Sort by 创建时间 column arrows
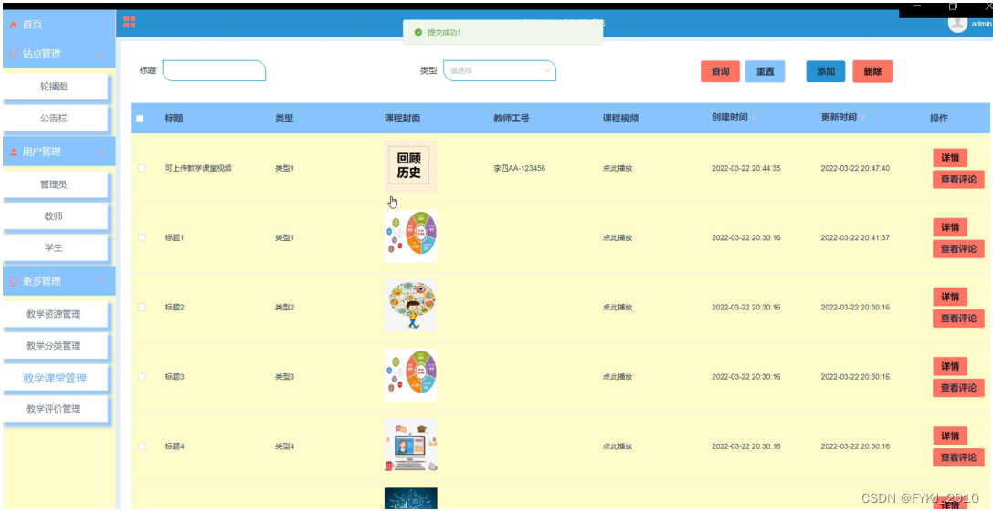The height and width of the screenshot is (513, 993). point(754,119)
